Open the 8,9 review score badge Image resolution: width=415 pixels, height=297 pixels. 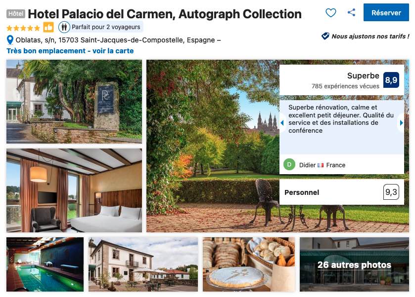tap(391, 80)
